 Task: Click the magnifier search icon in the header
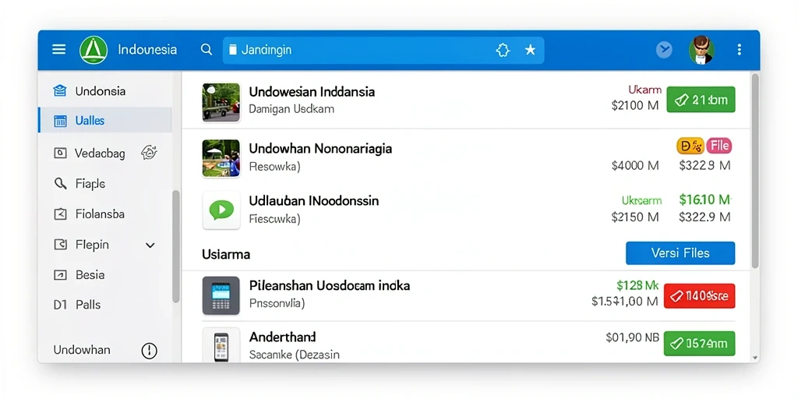tap(206, 49)
